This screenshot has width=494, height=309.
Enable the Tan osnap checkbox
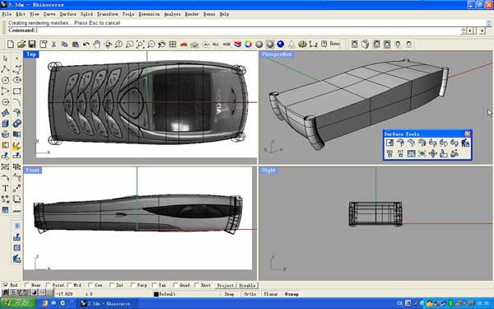click(x=155, y=285)
